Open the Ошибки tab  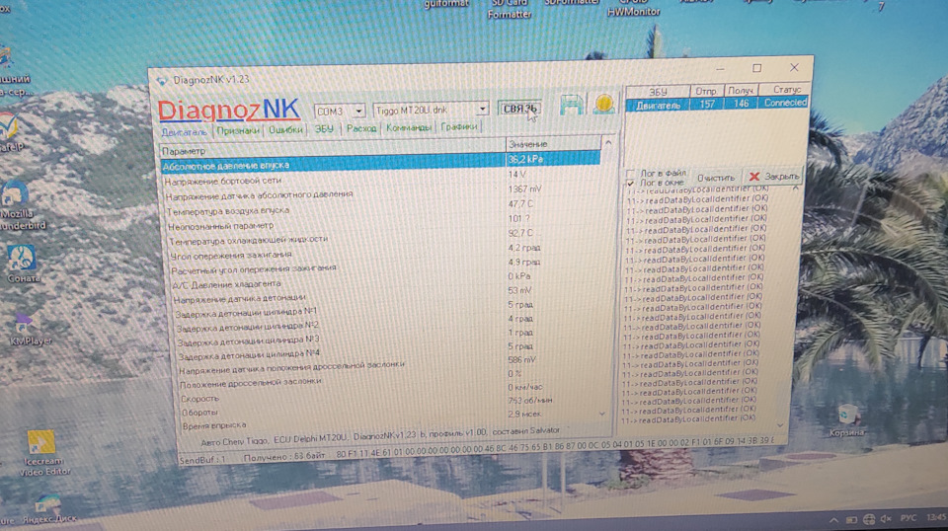click(x=285, y=130)
